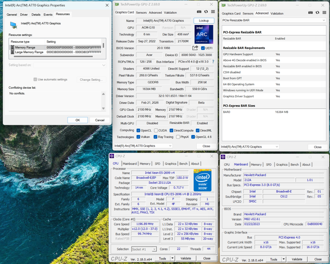Click the screenshot camera icon in GPU-Z Graphics Card window

[x=199, y=12]
